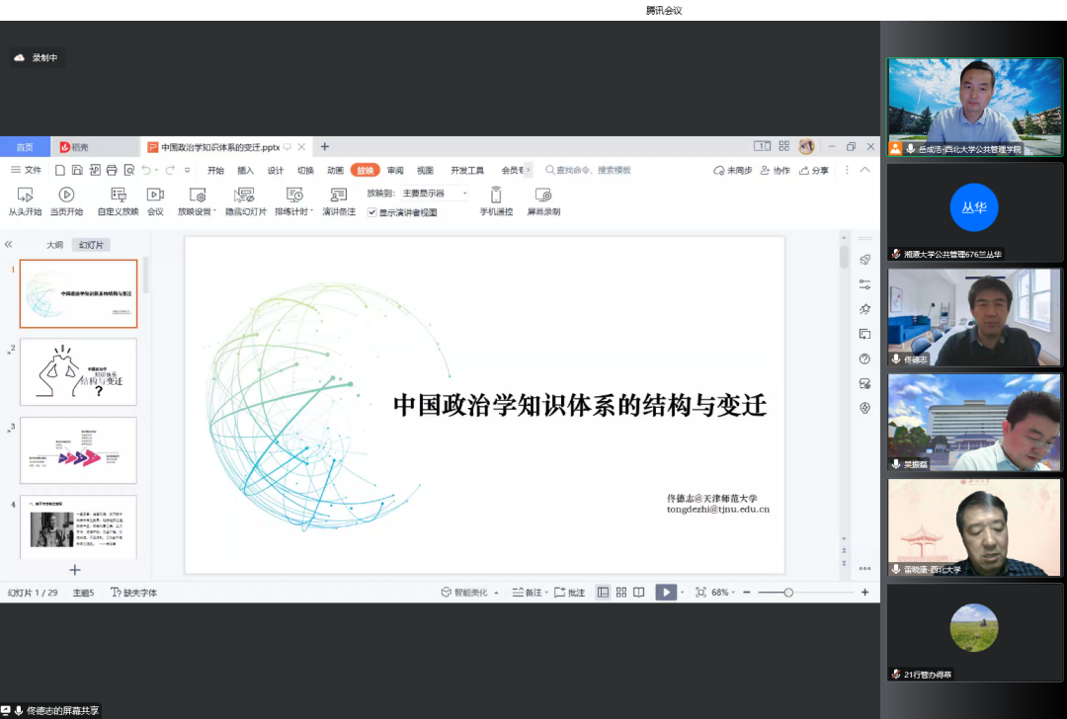Uncheck the 显示演讲者视图 checkbox
The image size is (1067, 719).
371,211
